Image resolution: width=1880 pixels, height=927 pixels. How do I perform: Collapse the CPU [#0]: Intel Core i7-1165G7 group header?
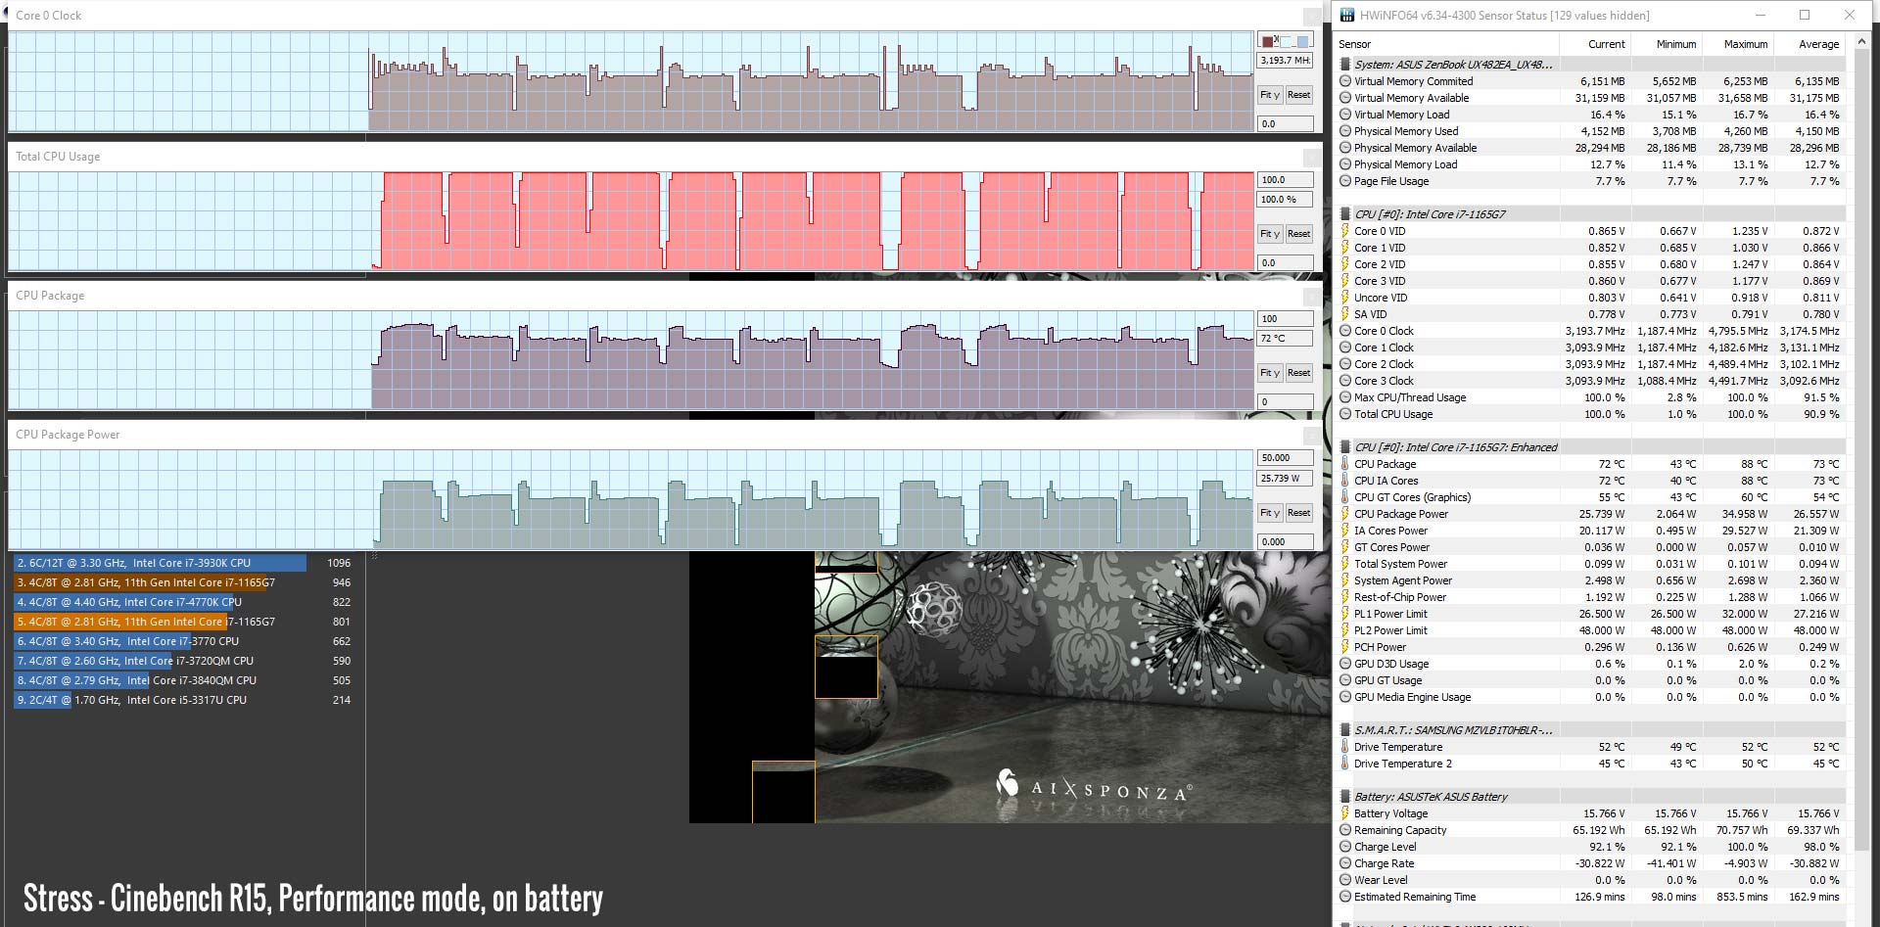(1591, 214)
